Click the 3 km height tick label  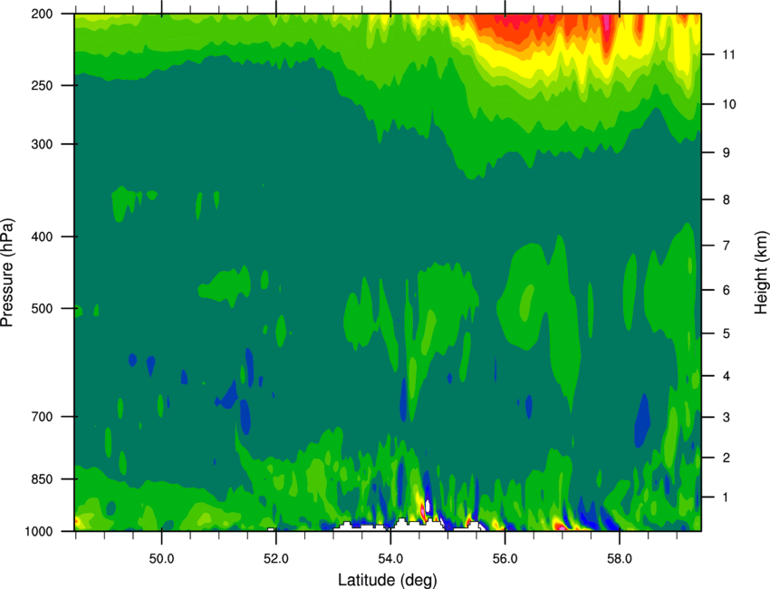point(727,418)
